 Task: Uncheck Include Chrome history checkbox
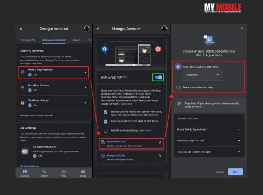pyautogui.click(x=106, y=112)
